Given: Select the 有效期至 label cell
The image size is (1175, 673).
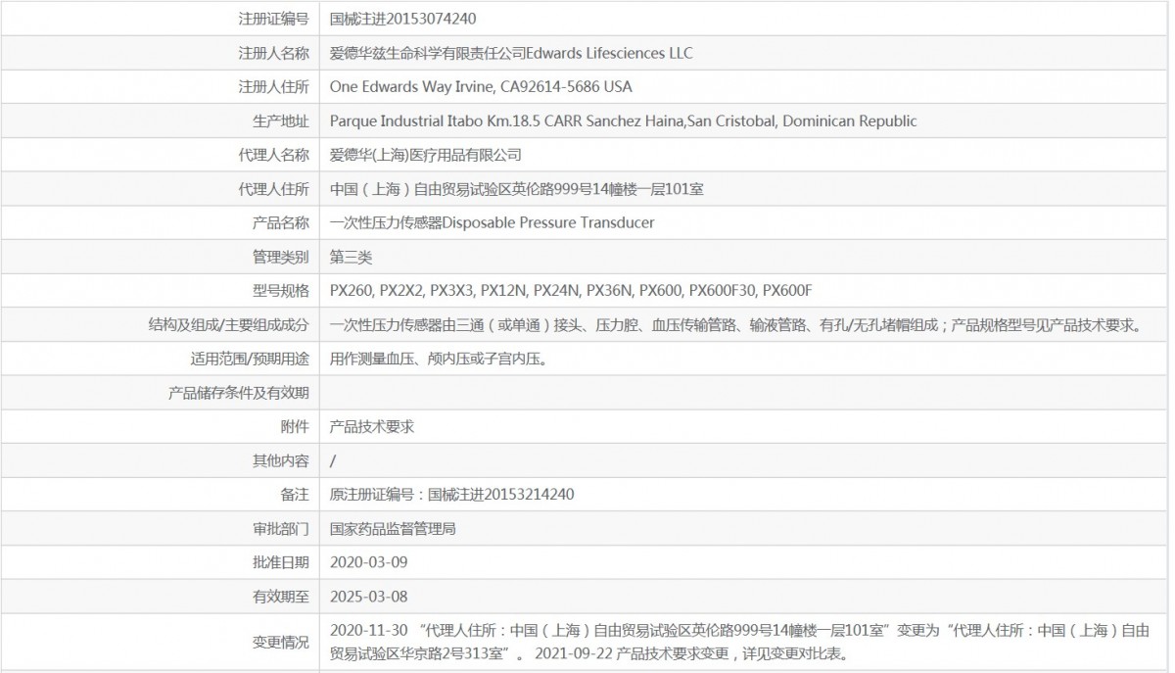Looking at the screenshot, I should pyautogui.click(x=280, y=597).
